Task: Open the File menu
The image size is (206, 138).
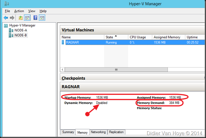Action: click(x=7, y=11)
